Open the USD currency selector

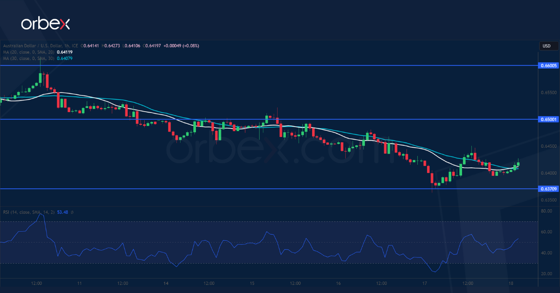548,46
